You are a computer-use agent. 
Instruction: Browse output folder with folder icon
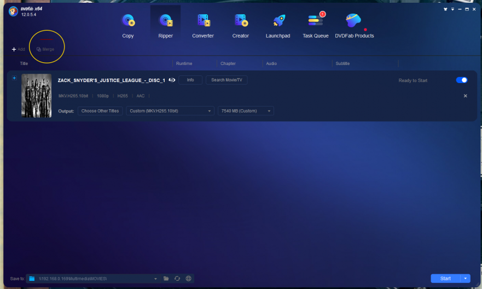(166, 279)
